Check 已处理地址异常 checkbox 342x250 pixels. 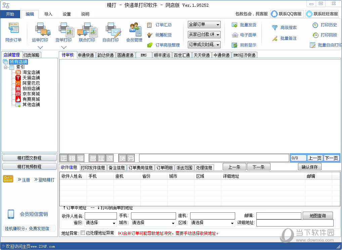(x=83, y=233)
